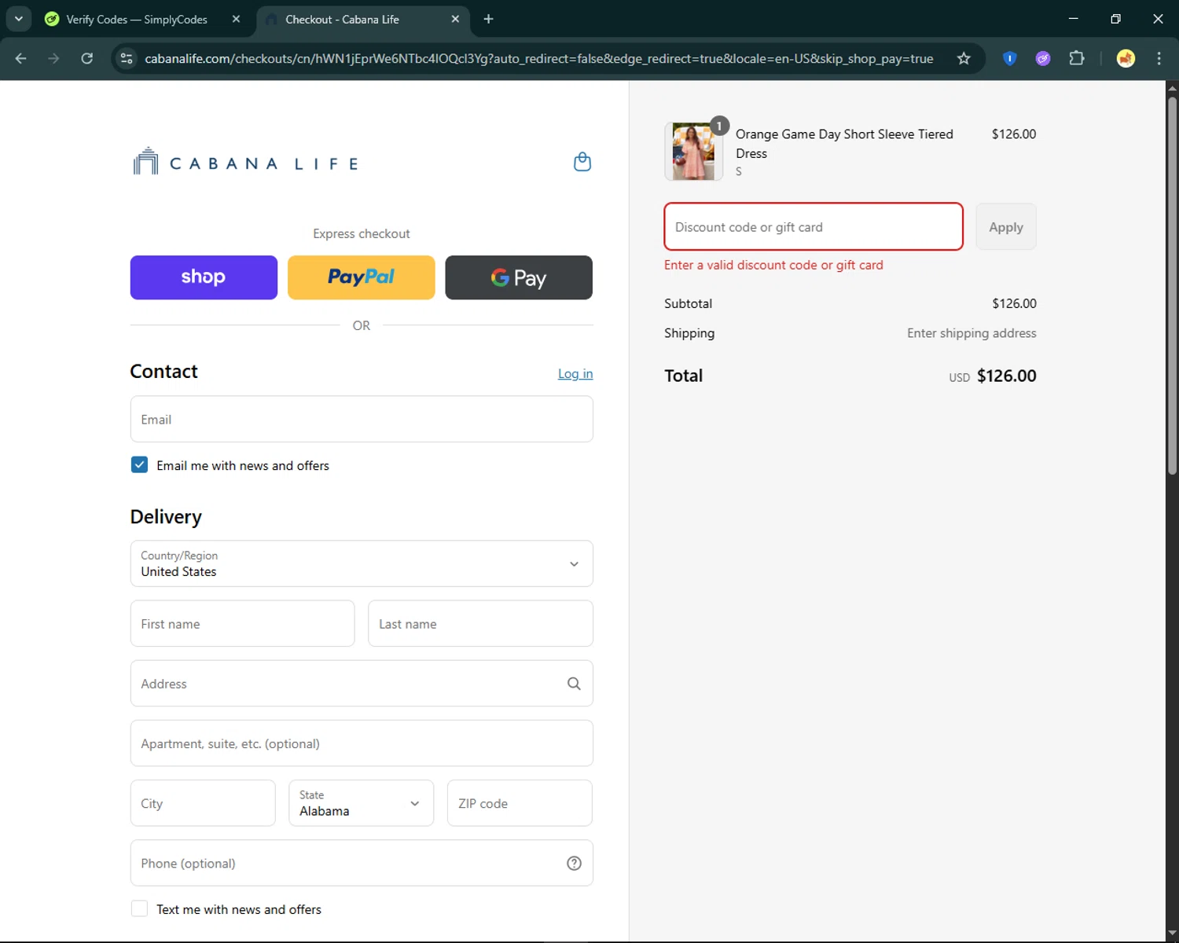The width and height of the screenshot is (1179, 943).
Task: Focus the First name field
Action: click(x=242, y=623)
